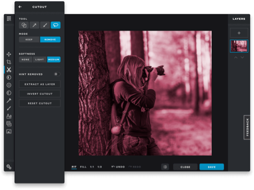Viewport: 254px width, 190px height.
Task: Choose the Arrange move tool in sidebar
Action: 9,54
